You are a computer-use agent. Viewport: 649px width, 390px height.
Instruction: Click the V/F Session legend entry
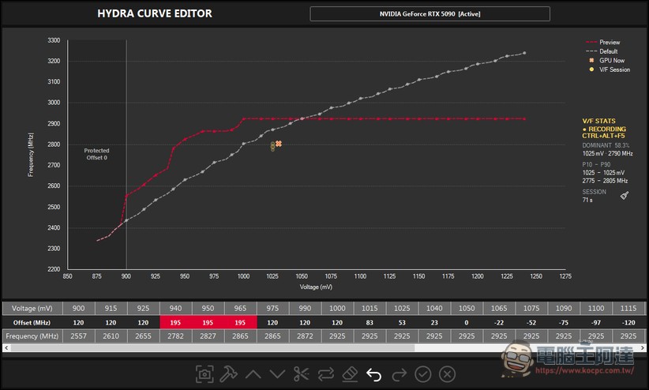610,69
